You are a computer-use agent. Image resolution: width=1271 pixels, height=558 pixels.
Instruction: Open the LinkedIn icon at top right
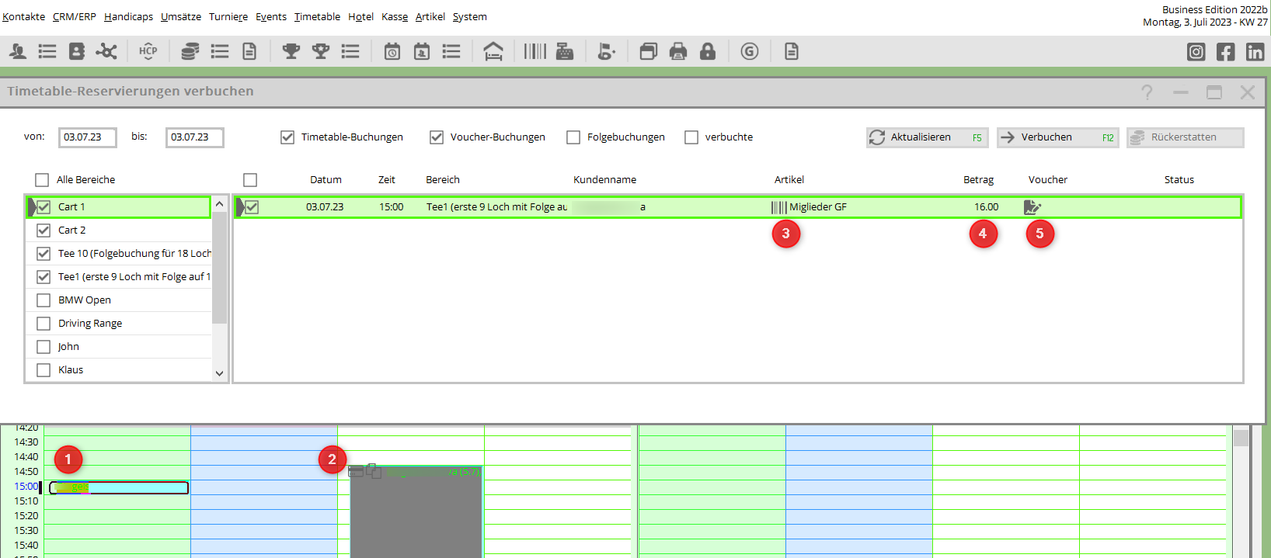point(1255,51)
